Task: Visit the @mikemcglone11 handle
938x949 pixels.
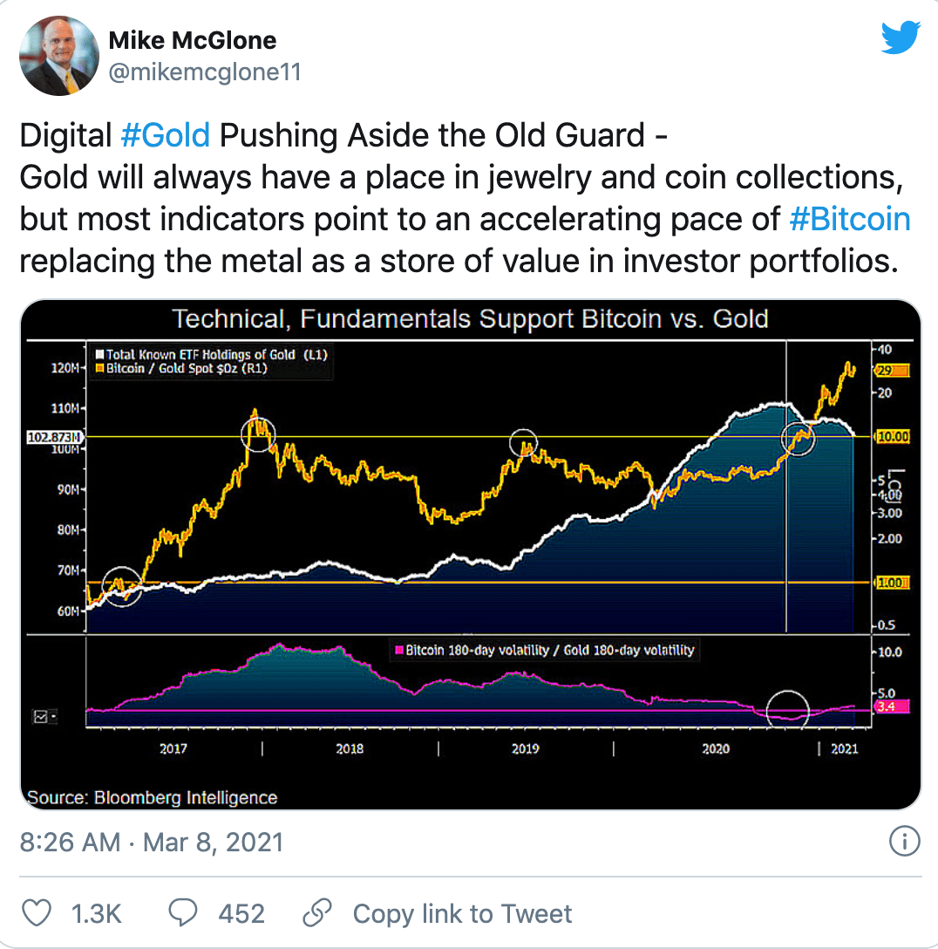Action: (x=204, y=72)
